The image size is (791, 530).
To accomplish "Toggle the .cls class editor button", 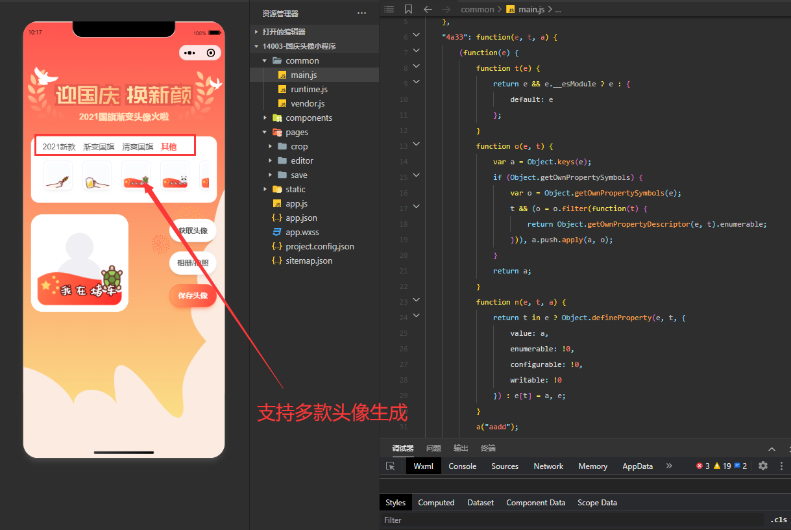I will (x=779, y=520).
